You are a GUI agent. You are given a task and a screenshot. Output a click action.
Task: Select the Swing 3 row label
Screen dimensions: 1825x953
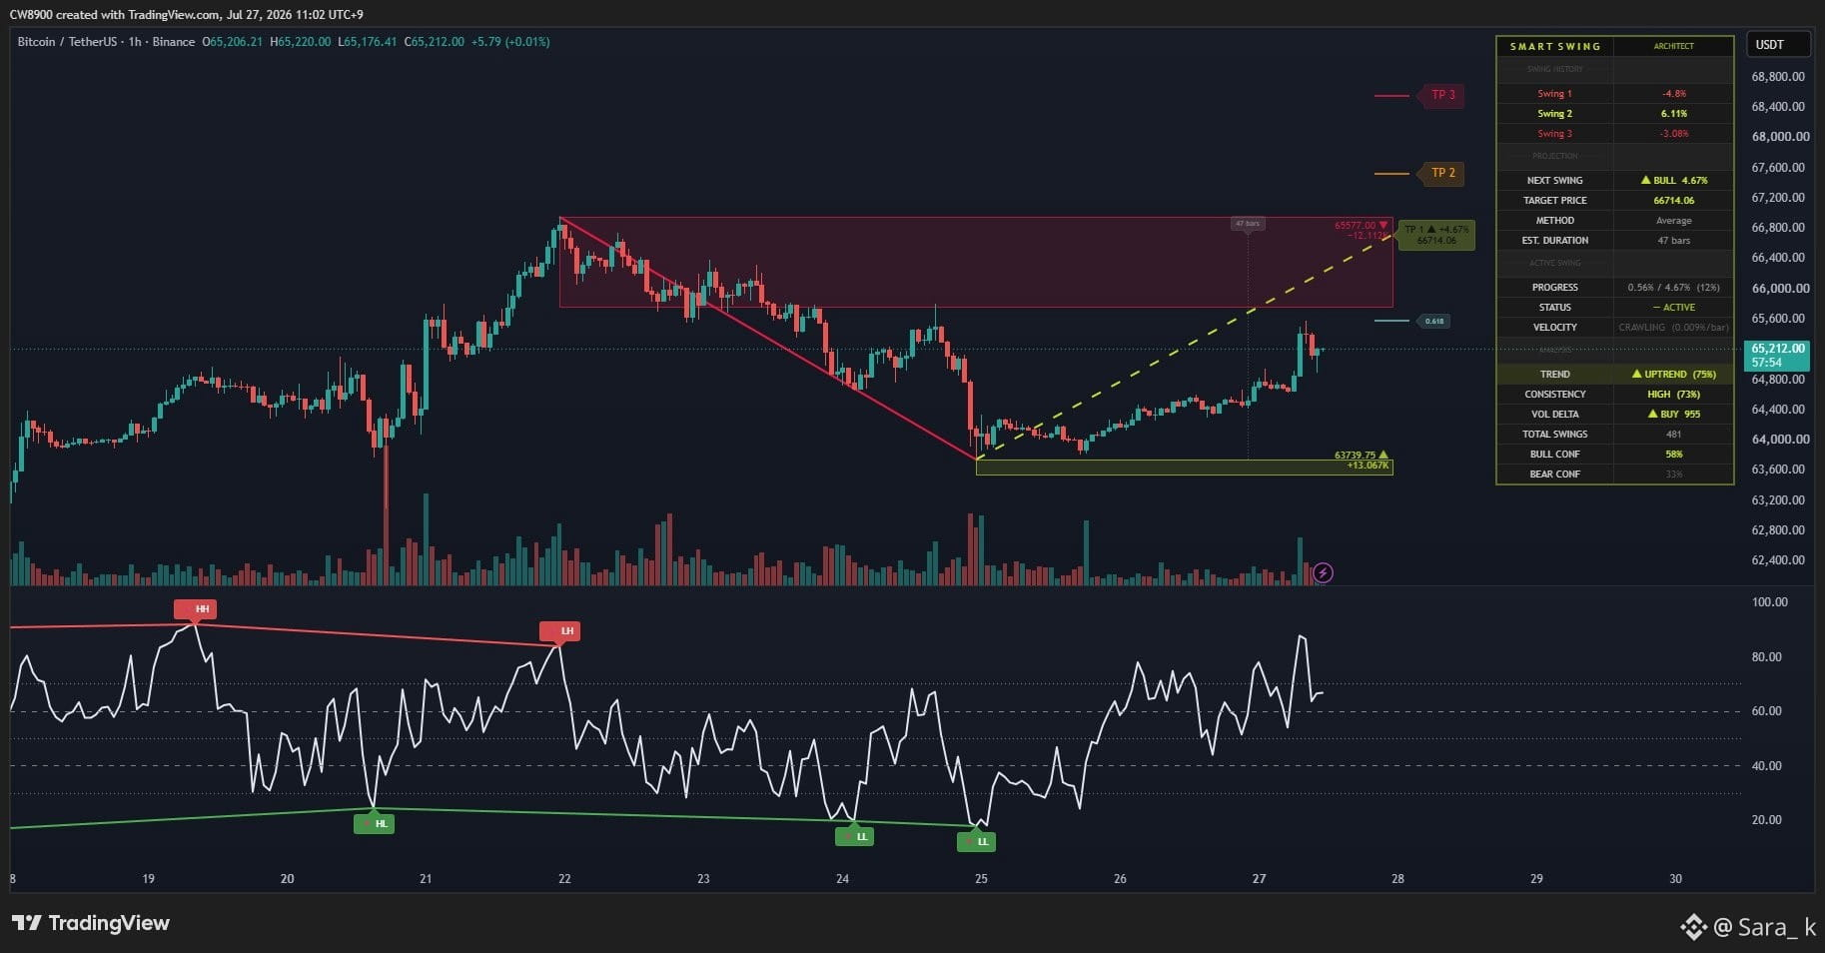point(1554,134)
